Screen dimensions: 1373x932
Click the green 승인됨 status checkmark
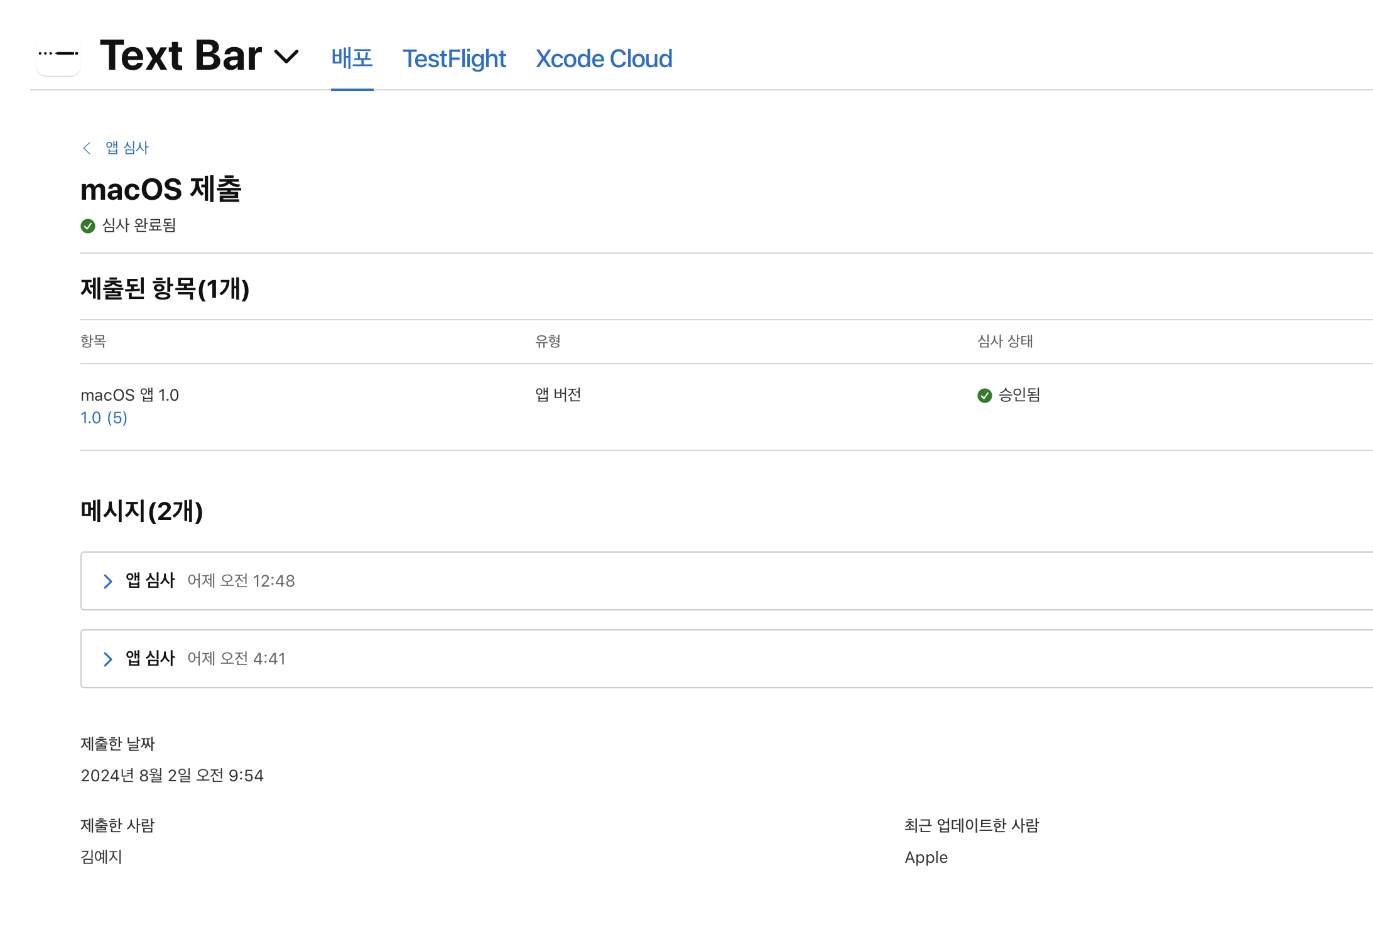[985, 395]
